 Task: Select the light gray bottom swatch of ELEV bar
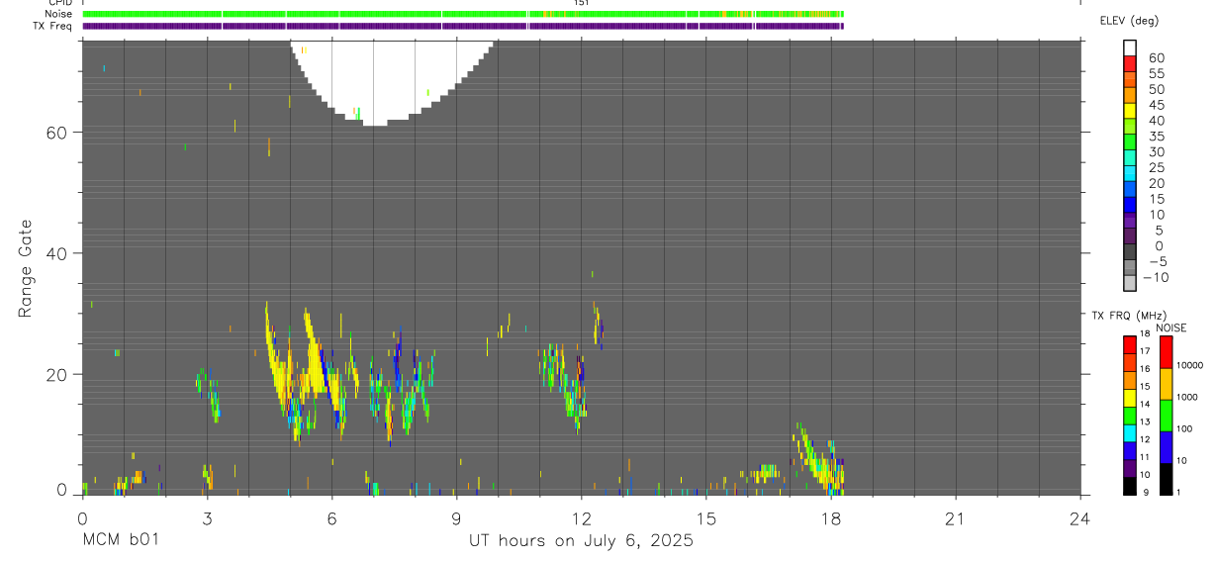[1129, 284]
